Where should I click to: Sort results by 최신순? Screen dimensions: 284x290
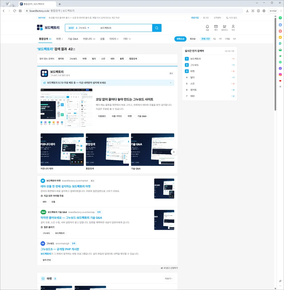(193, 39)
